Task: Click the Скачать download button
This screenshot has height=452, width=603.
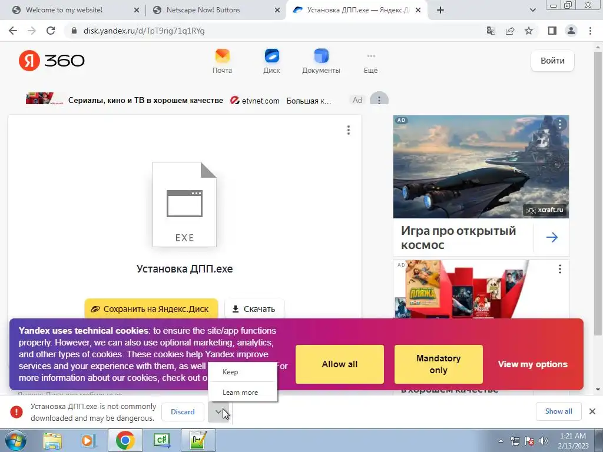Action: point(254,308)
